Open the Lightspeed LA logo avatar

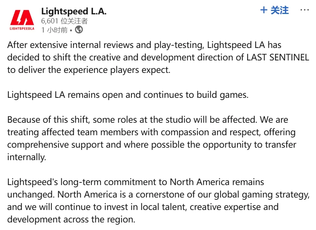tap(22, 20)
